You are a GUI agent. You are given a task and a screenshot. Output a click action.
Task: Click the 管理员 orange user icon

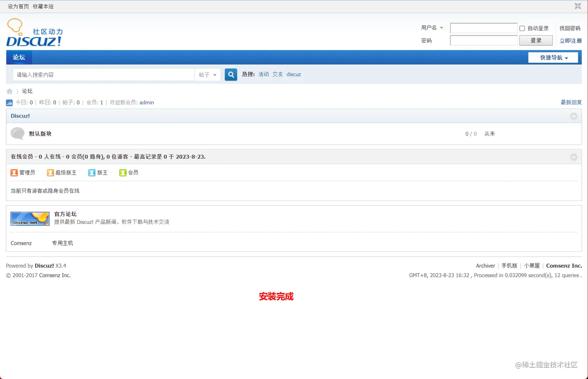pos(14,173)
